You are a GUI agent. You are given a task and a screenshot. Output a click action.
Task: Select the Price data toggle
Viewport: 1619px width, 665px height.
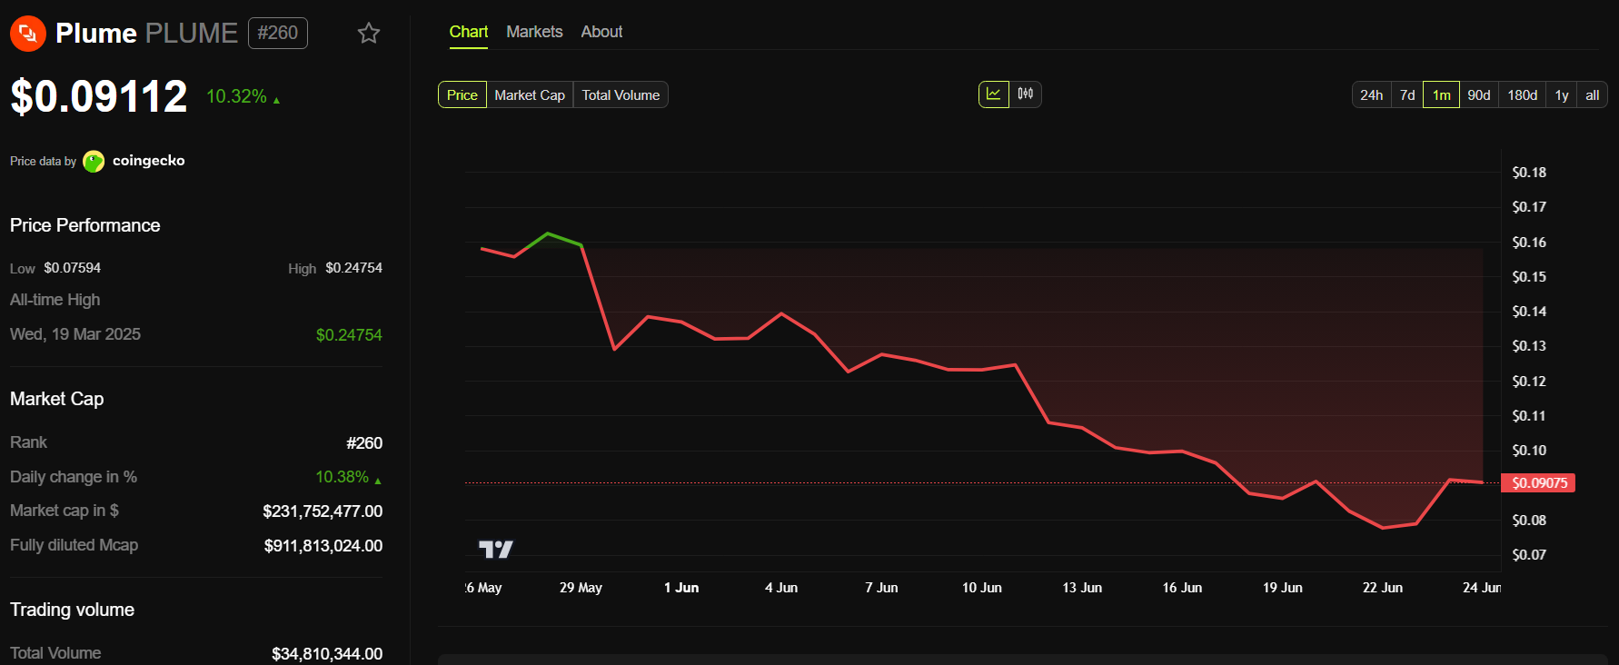tap(462, 94)
